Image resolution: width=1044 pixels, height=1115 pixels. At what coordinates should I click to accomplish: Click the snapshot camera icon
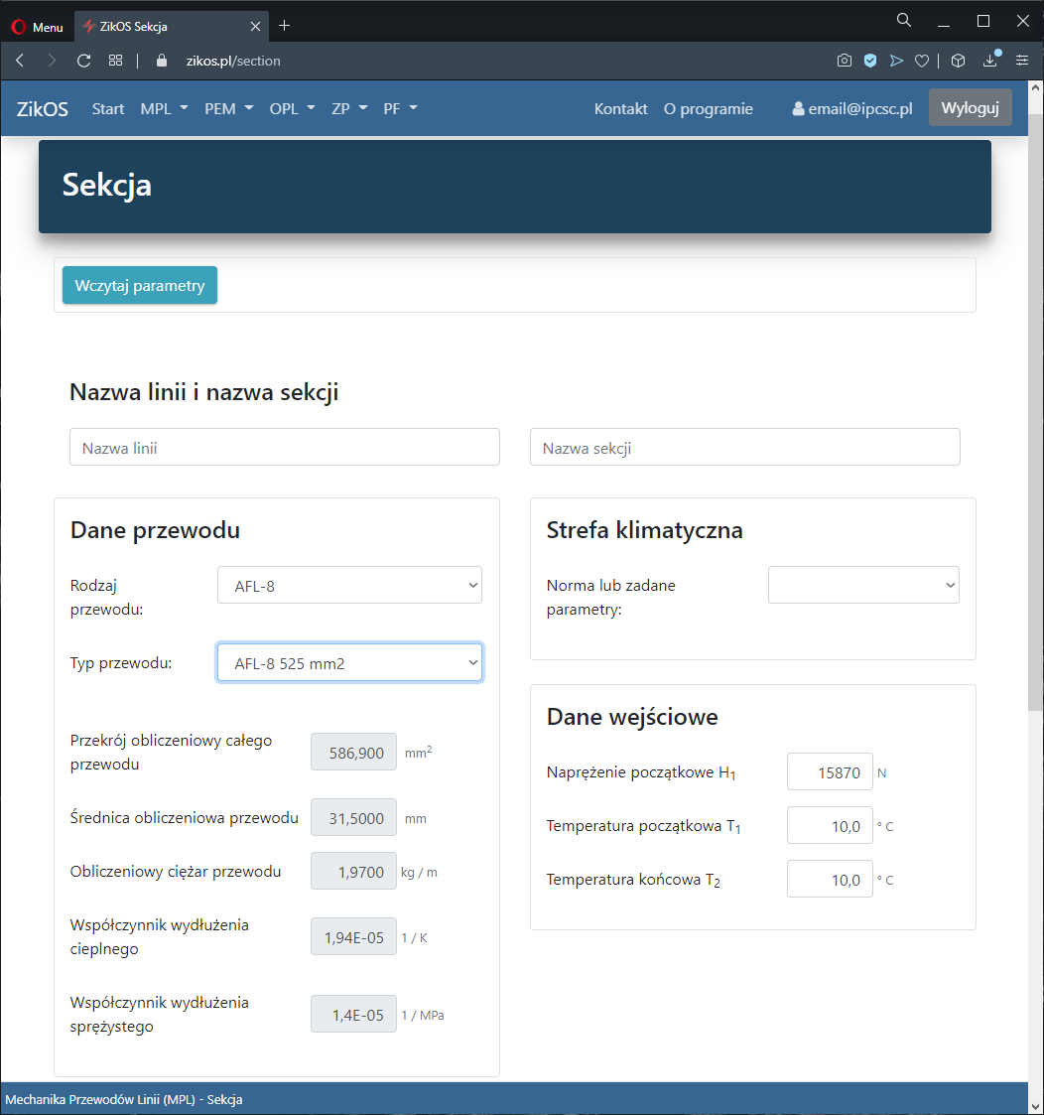[x=845, y=61]
